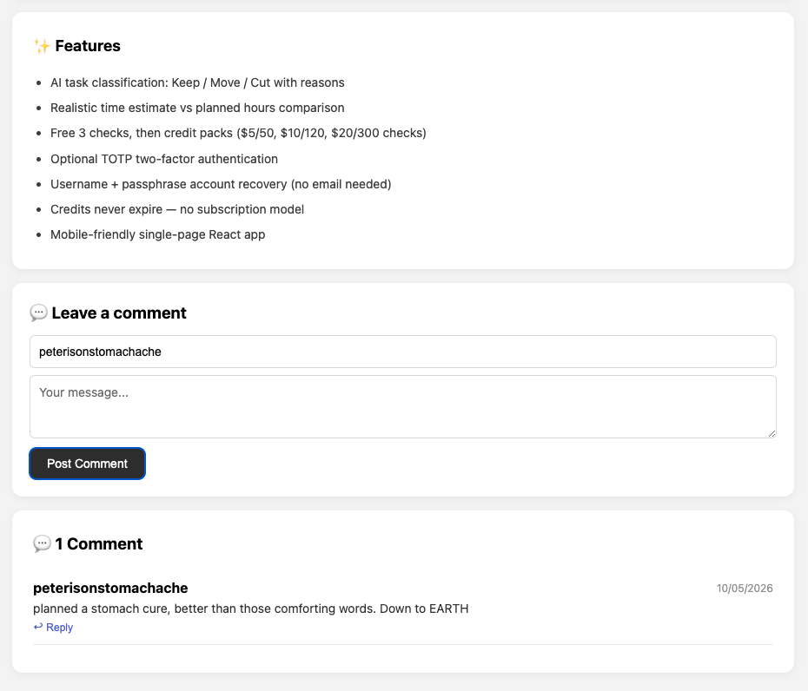The image size is (808, 691).
Task: Click the speech bubble icon beside '1 Comment'
Action: pos(42,543)
